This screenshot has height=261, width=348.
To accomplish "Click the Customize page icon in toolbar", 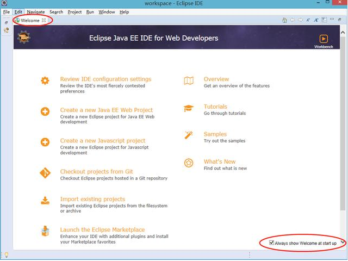I will pyautogui.click(x=324, y=20).
